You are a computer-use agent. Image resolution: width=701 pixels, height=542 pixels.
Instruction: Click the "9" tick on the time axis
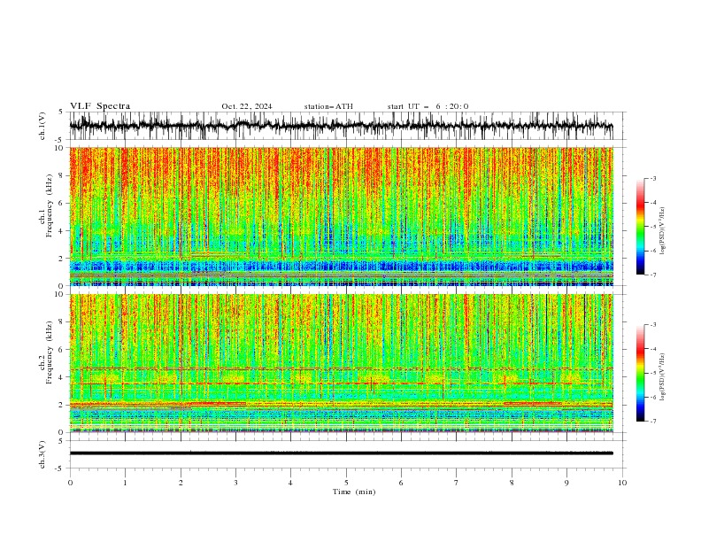566,483
